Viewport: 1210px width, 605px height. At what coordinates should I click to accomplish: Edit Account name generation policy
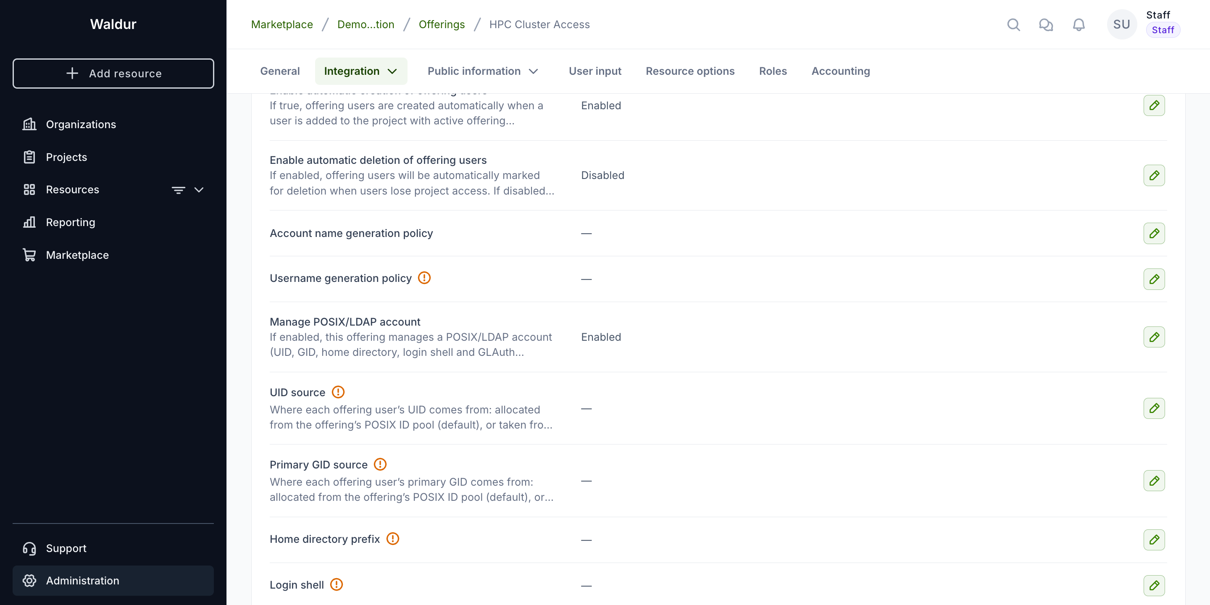tap(1154, 234)
